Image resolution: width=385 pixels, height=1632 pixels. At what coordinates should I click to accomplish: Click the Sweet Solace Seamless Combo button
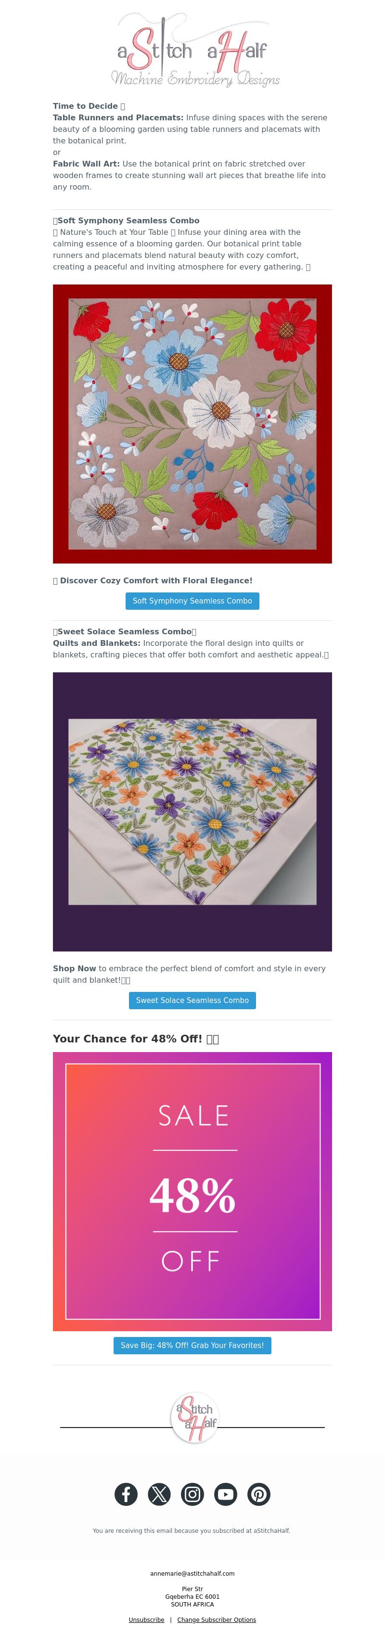pyautogui.click(x=192, y=1001)
